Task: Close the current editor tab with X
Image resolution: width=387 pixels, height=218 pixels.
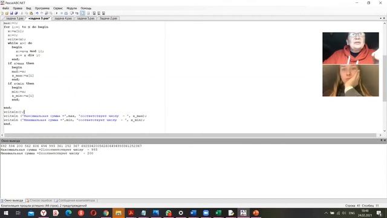Action: 384,18
